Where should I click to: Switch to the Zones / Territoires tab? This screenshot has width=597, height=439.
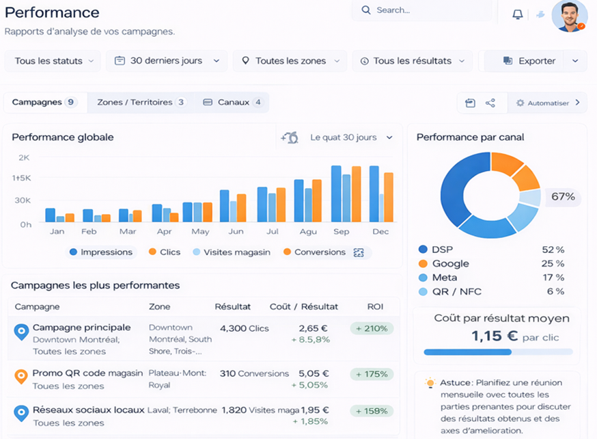coord(141,103)
